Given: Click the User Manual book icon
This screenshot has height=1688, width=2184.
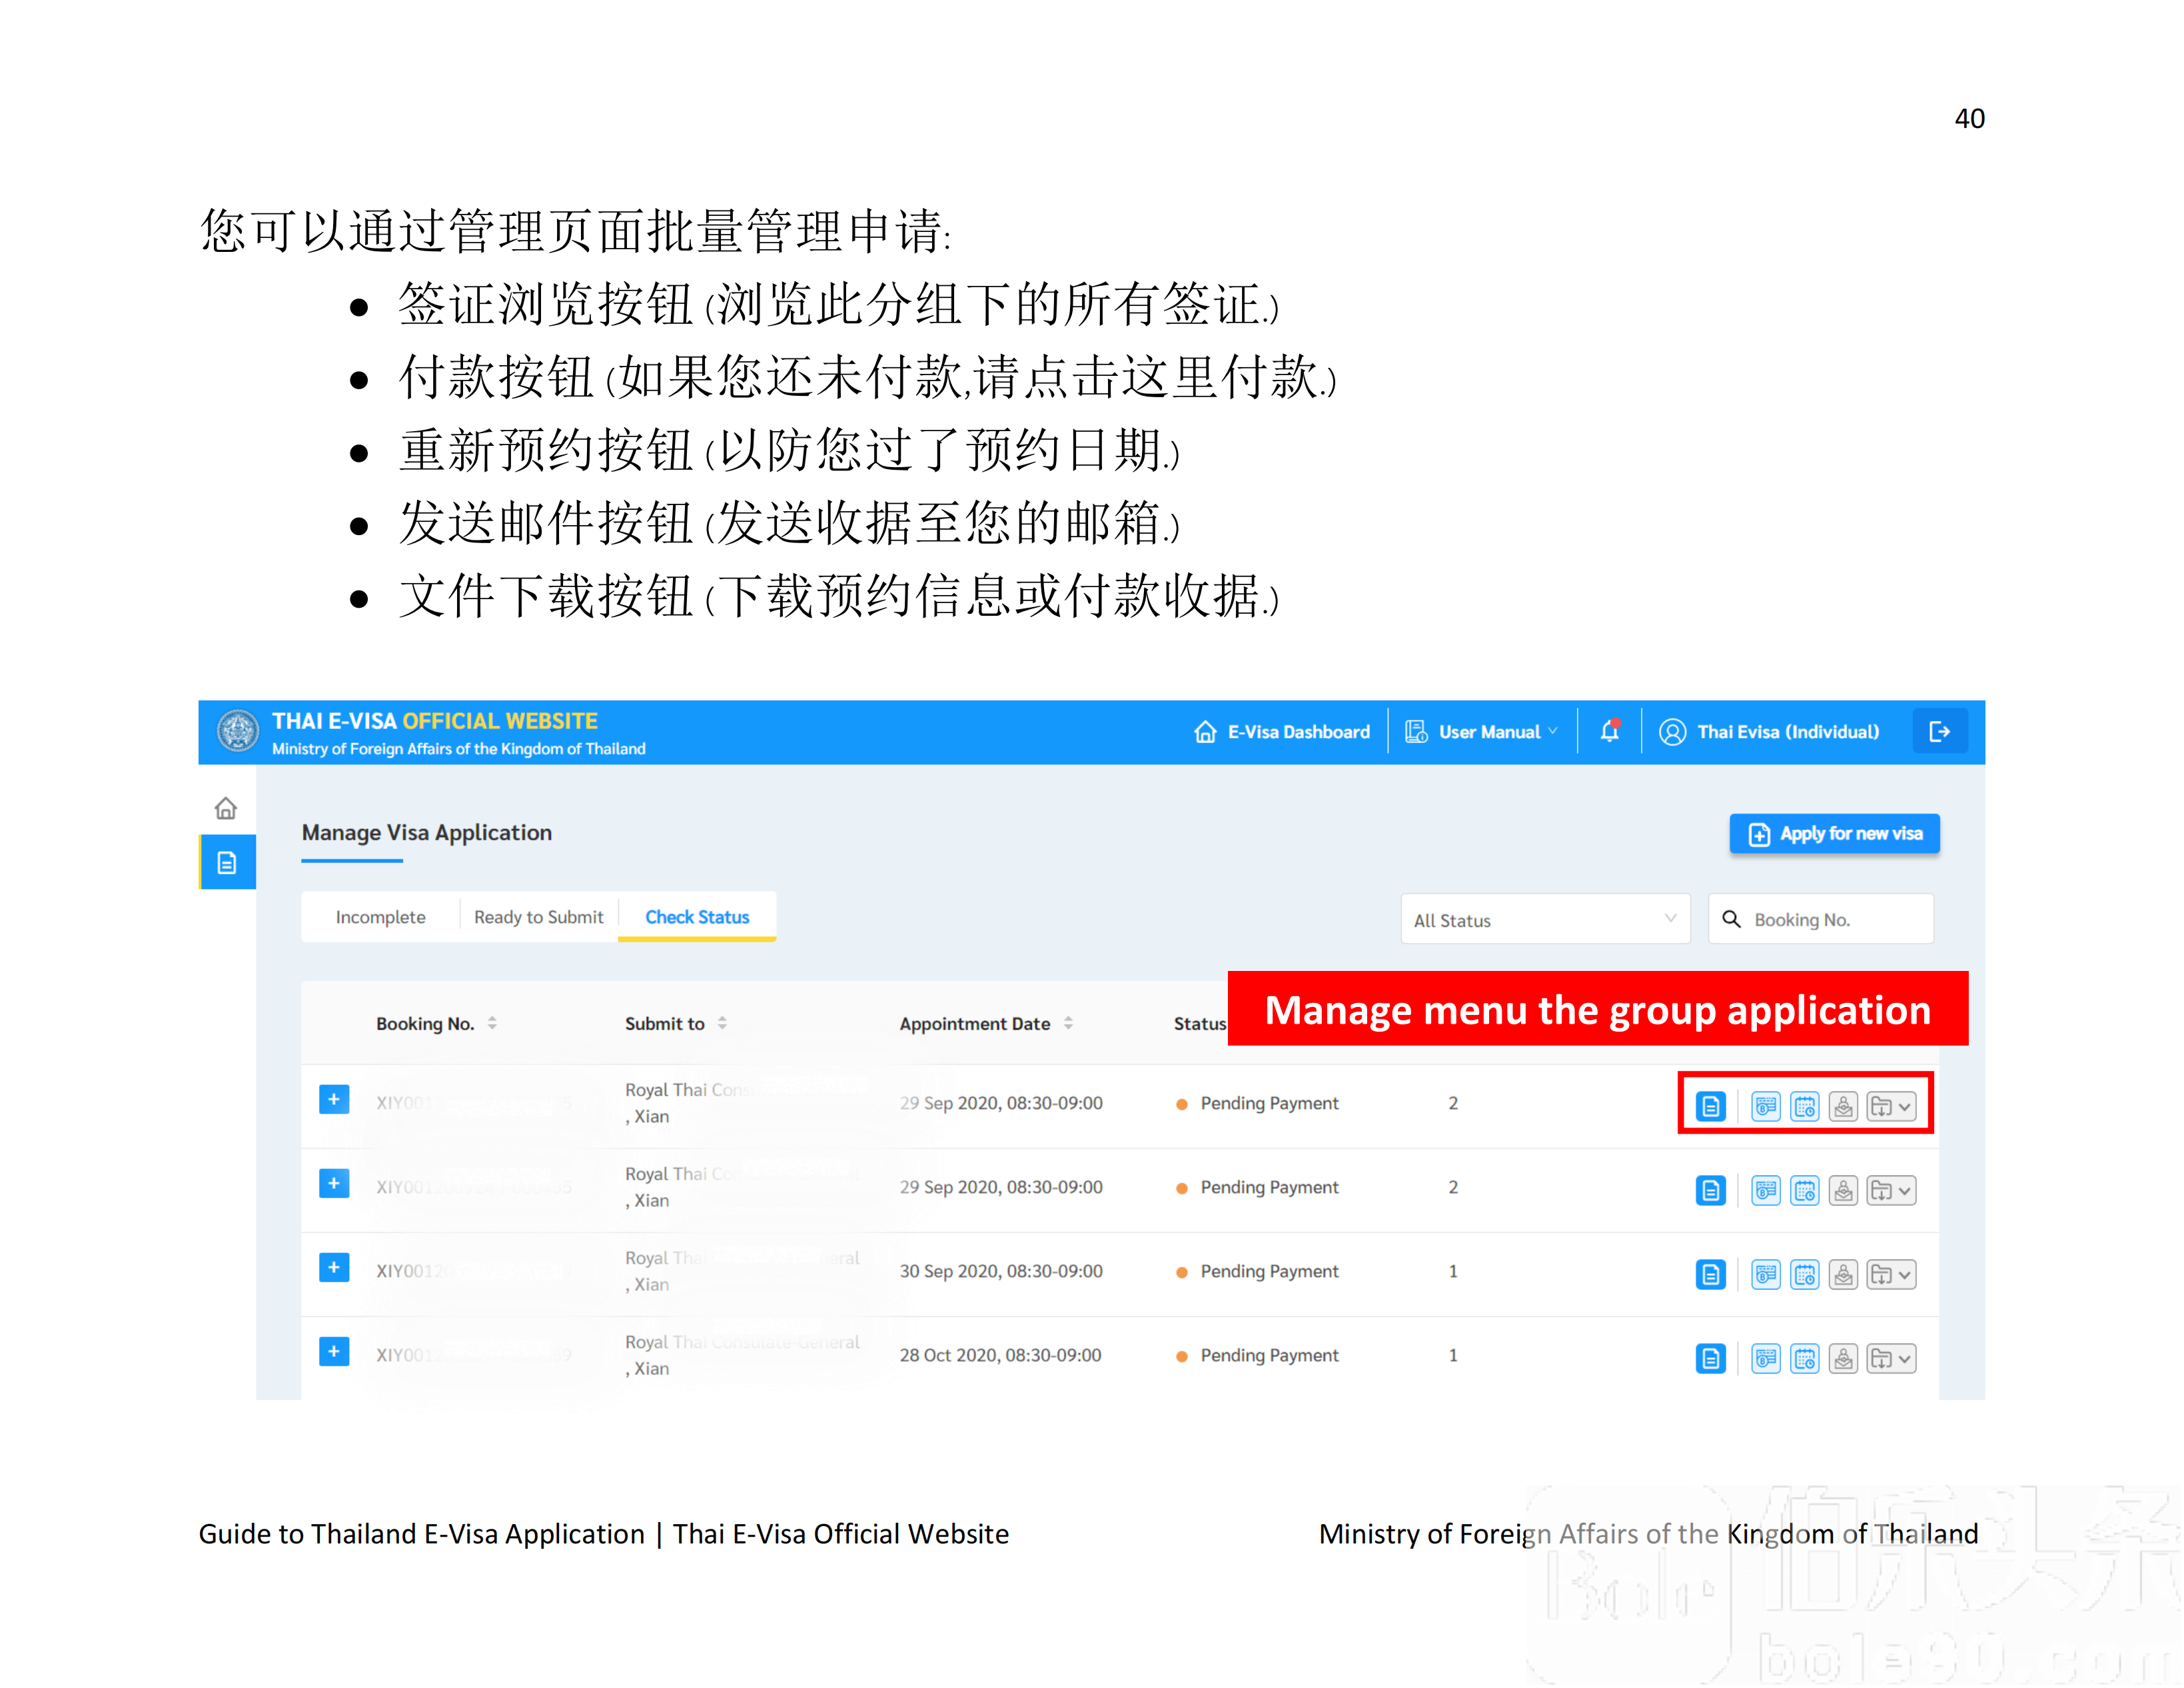Looking at the screenshot, I should (x=1415, y=731).
